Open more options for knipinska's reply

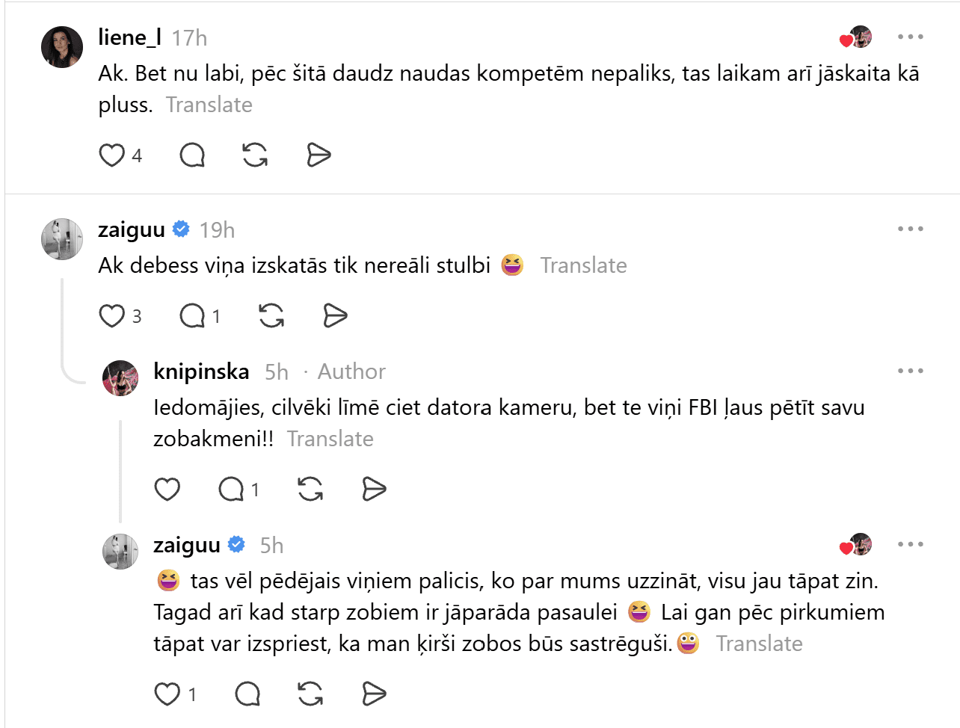point(911,371)
